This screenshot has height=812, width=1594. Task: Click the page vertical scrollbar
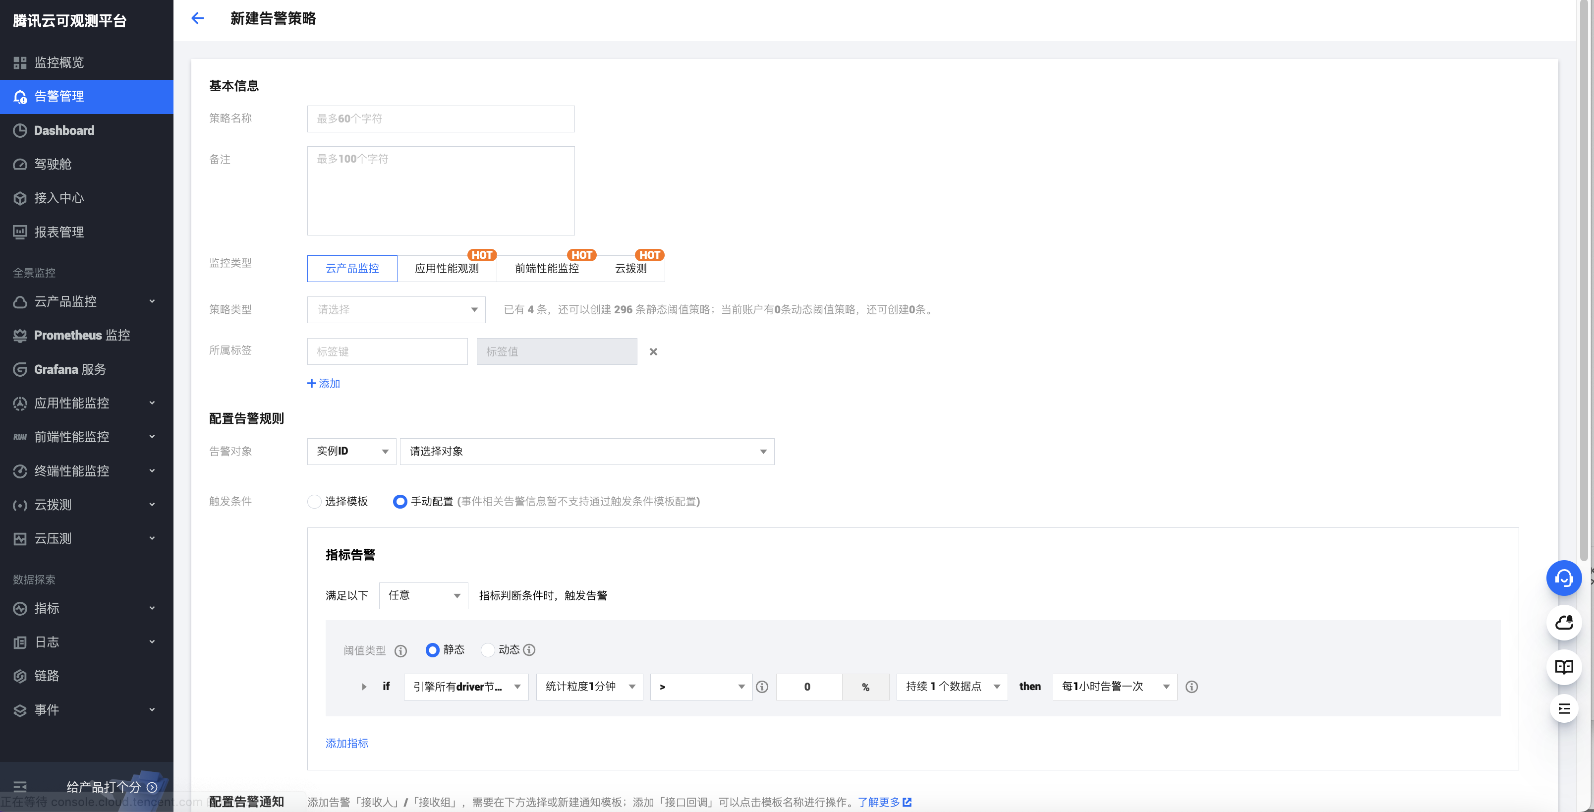coord(1583,279)
